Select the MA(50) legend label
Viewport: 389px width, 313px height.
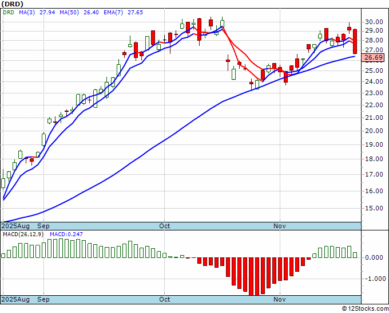click(x=69, y=13)
